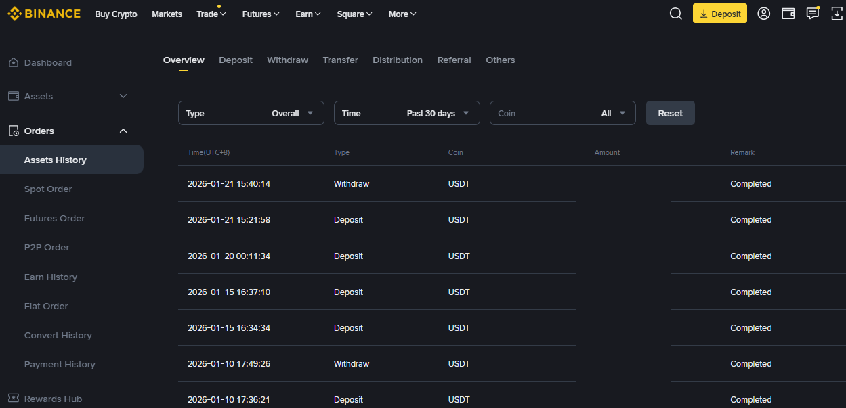Click the Rewards Hub gift icon
The height and width of the screenshot is (408, 846).
pos(13,398)
